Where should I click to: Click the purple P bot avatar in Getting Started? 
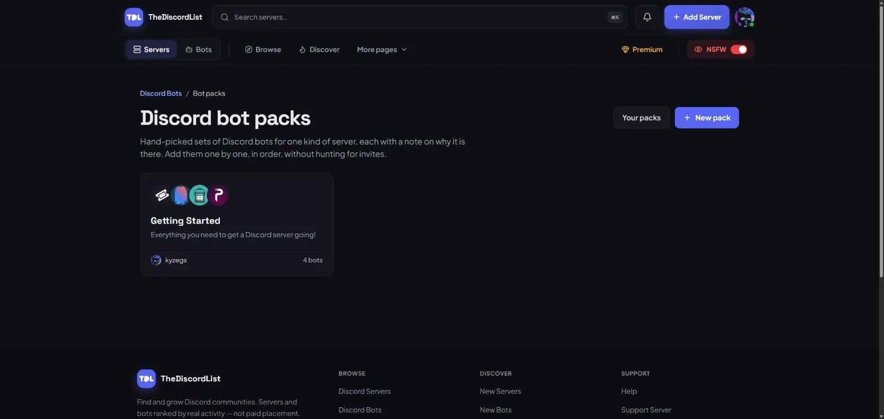point(218,195)
